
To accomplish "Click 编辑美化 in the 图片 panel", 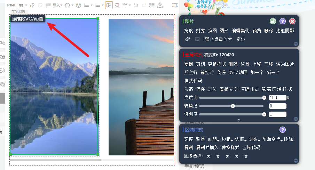I will (241, 31).
